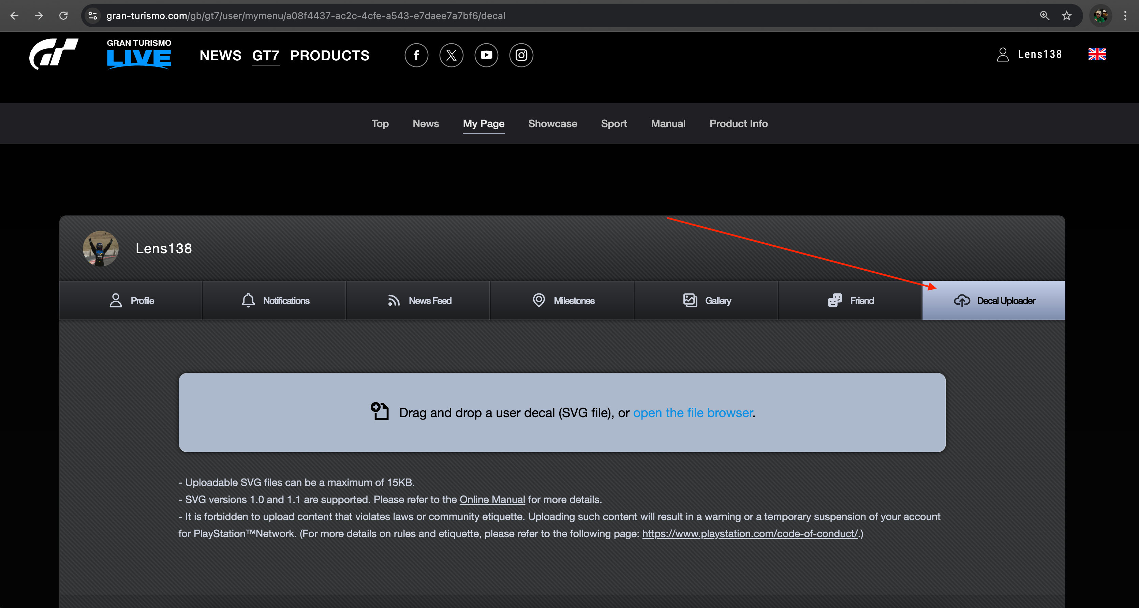Click the Lens138 name beside the avatar

click(164, 248)
